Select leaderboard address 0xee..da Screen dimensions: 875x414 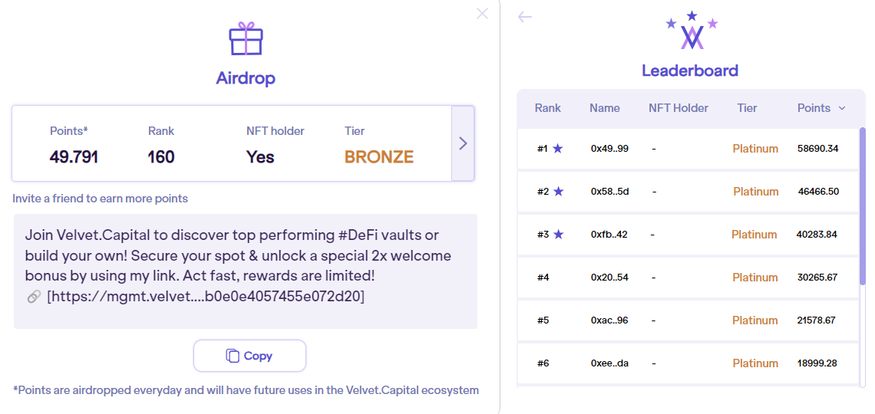[x=609, y=363]
